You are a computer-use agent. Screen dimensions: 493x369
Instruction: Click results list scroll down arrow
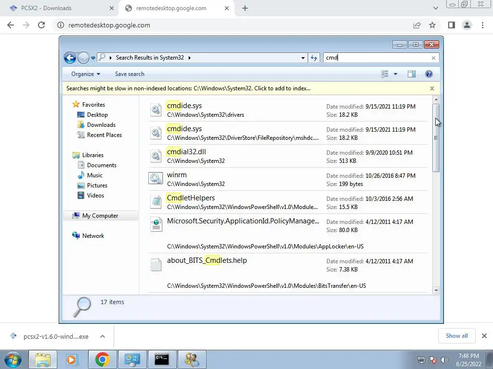[x=436, y=290]
